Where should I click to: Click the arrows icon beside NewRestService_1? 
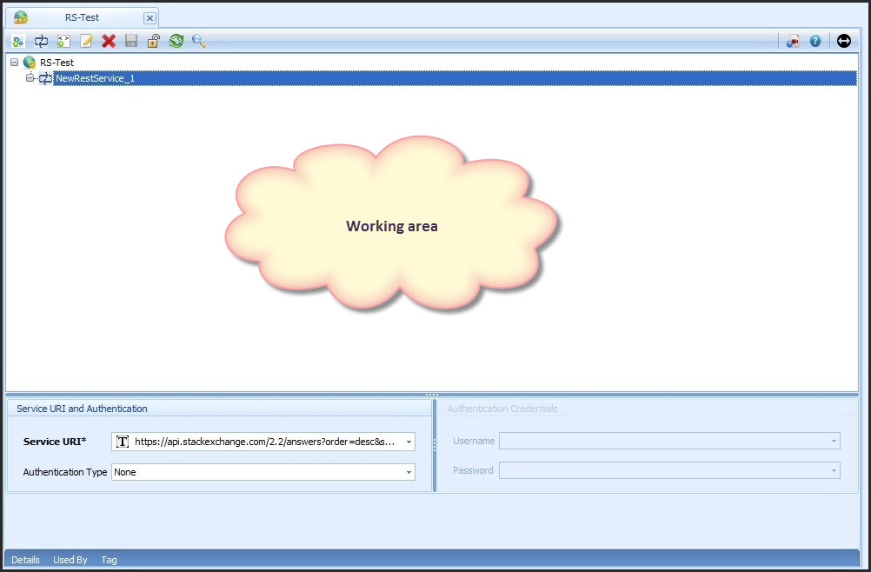tap(45, 78)
